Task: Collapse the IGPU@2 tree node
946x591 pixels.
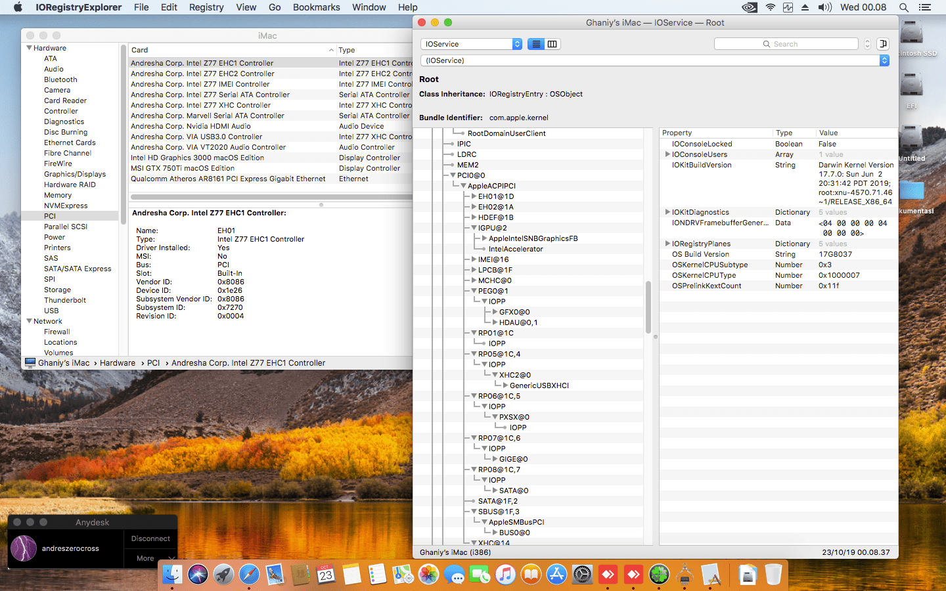Action: click(474, 228)
